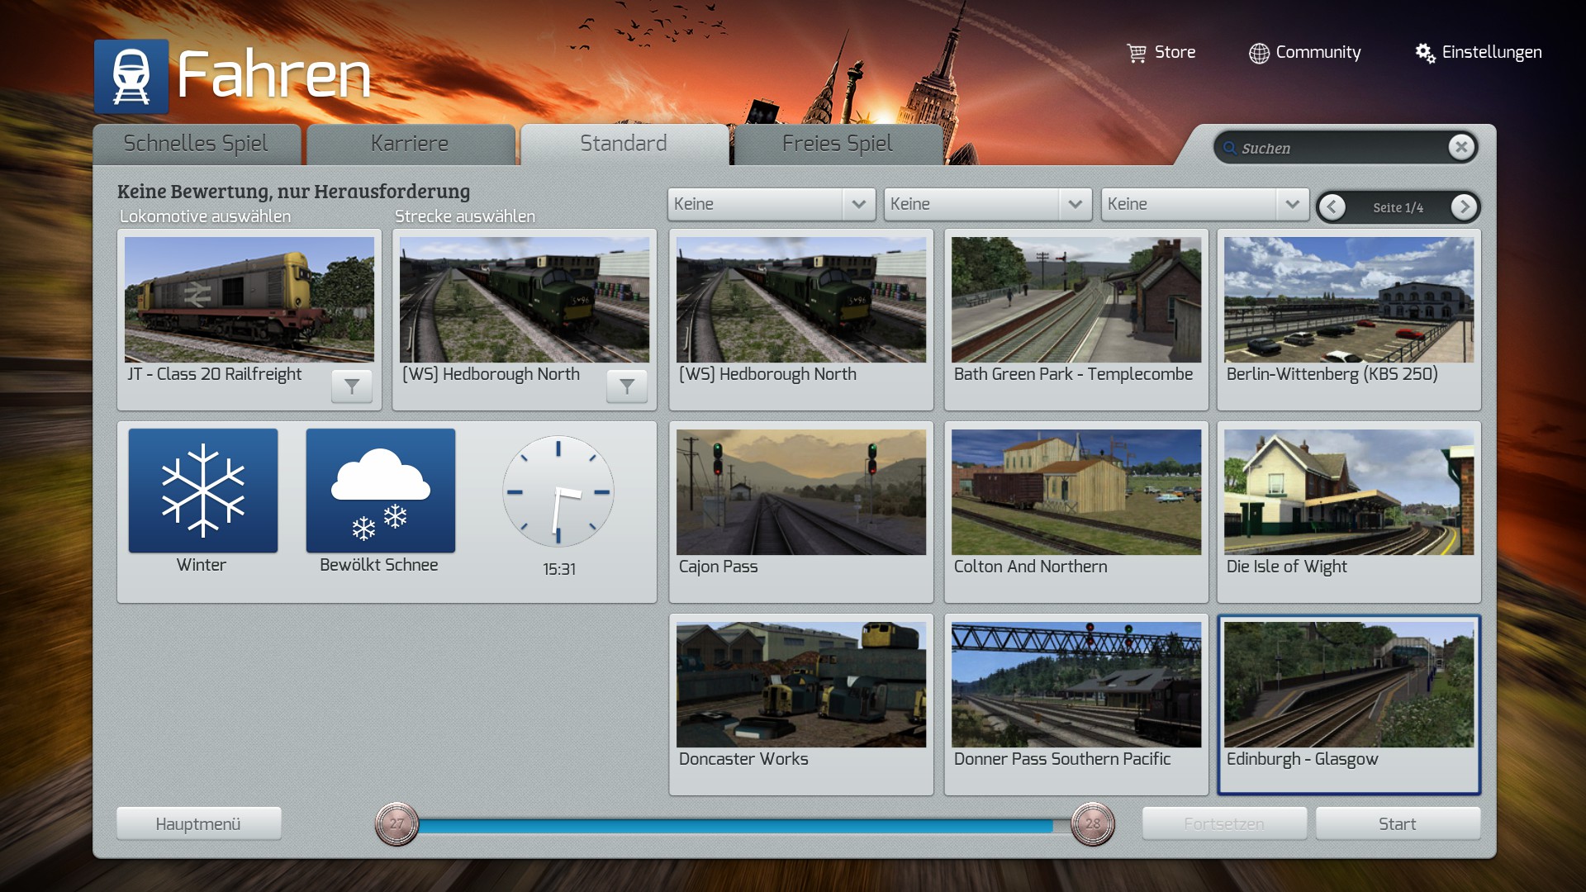Screen dimensions: 1586x892
Task: Click slider handle labeled 28
Action: click(1092, 823)
